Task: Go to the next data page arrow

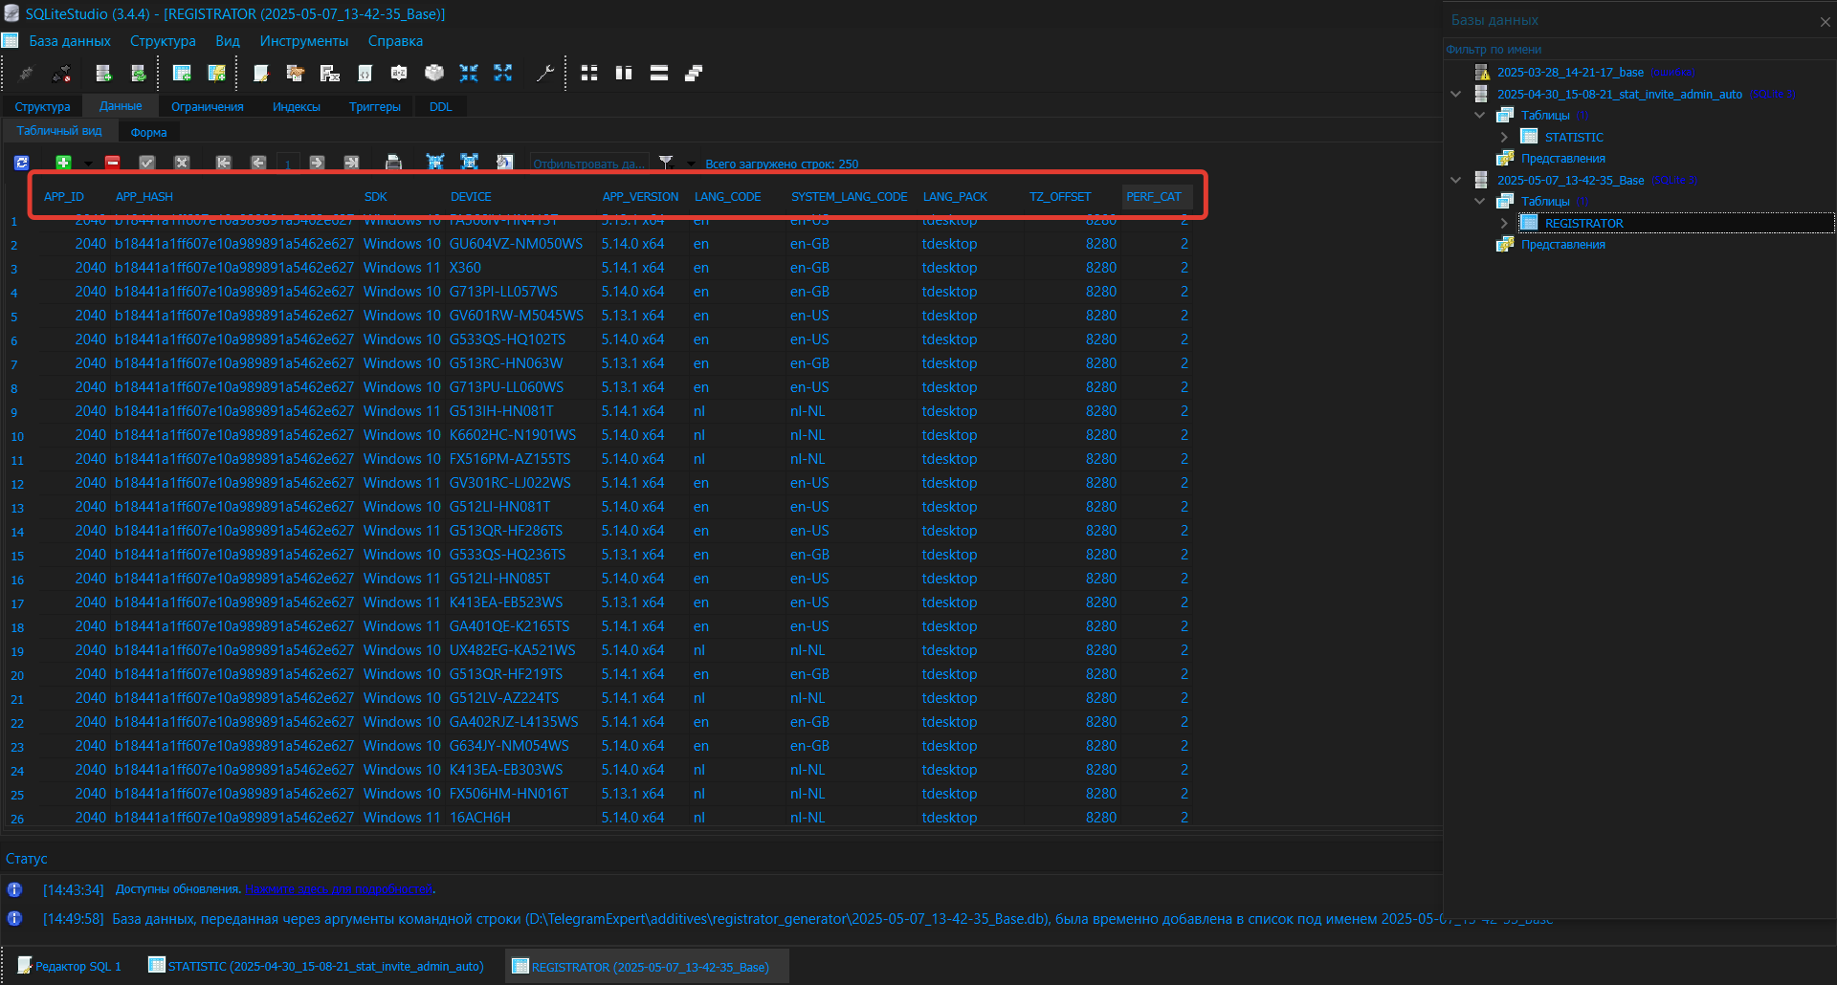Action: 318,163
